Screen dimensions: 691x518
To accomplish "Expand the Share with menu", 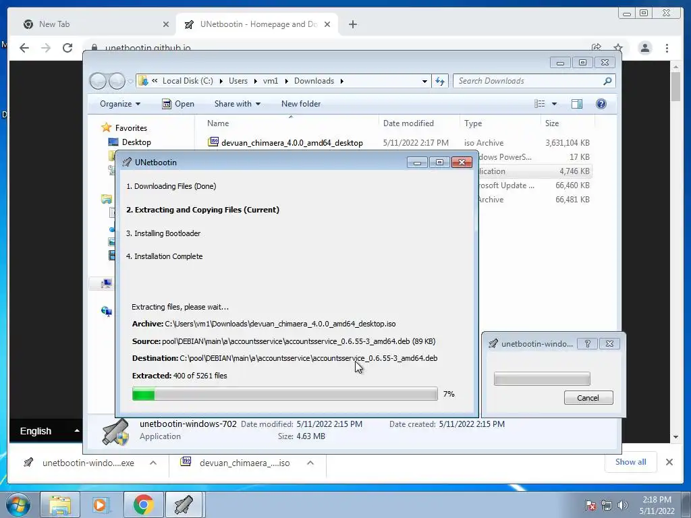I will 237,104.
